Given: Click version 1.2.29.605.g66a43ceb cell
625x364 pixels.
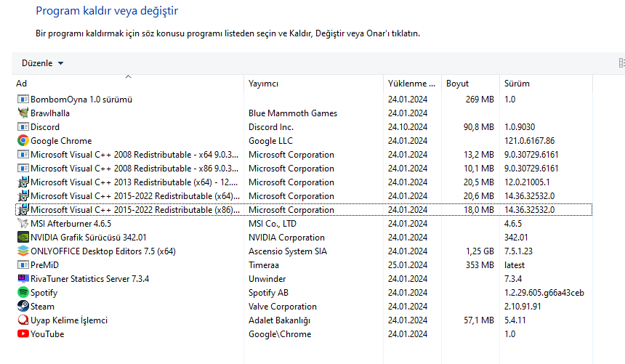Looking at the screenshot, I should (x=544, y=293).
